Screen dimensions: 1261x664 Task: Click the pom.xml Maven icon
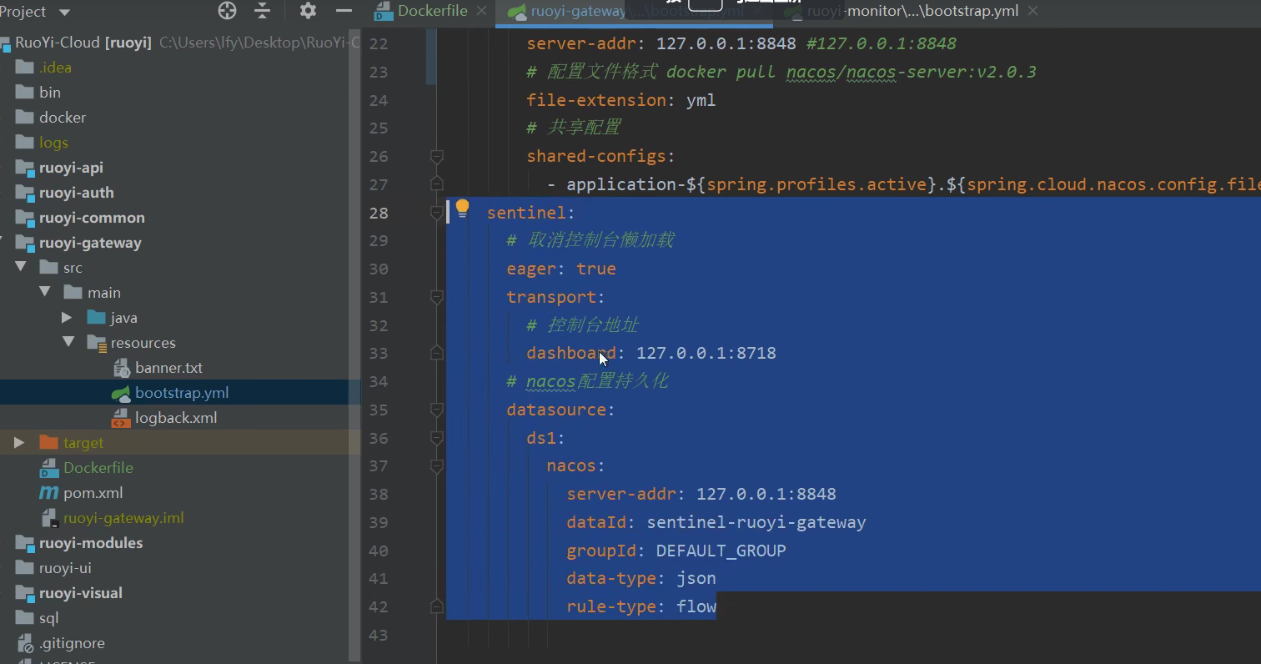tap(49, 493)
